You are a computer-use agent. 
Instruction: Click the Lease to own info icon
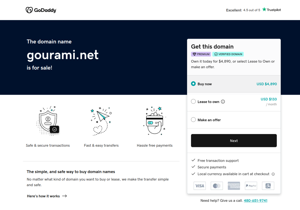coord(223,102)
